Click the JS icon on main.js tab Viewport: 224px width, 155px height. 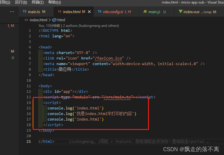[145, 12]
